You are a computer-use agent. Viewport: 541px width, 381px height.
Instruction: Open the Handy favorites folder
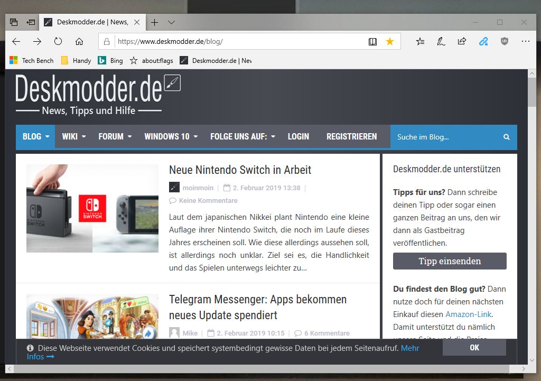[76, 61]
